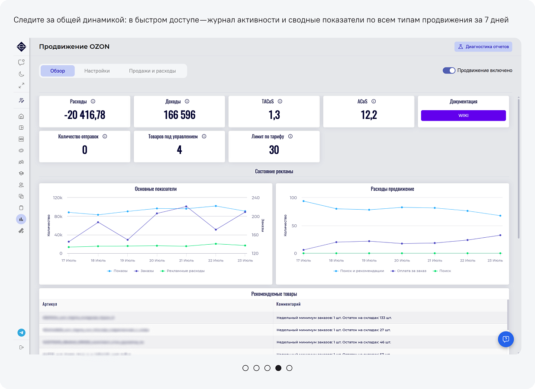Click the Состояние рекламы section heading
535x389 pixels.
click(x=274, y=172)
